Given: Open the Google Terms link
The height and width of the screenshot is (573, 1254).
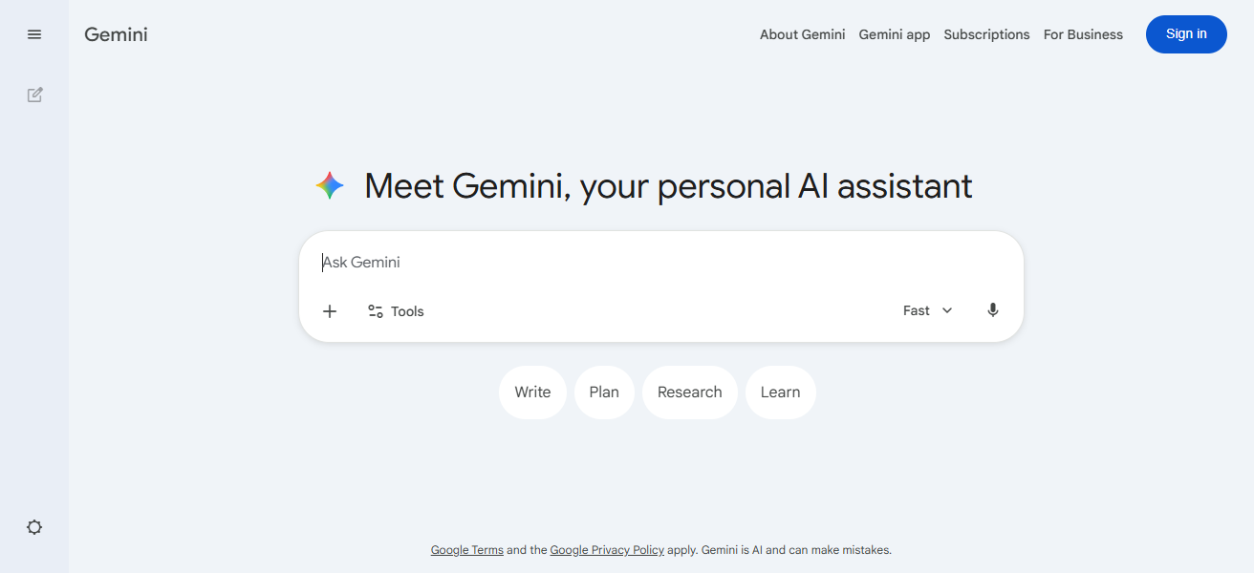Looking at the screenshot, I should point(466,549).
